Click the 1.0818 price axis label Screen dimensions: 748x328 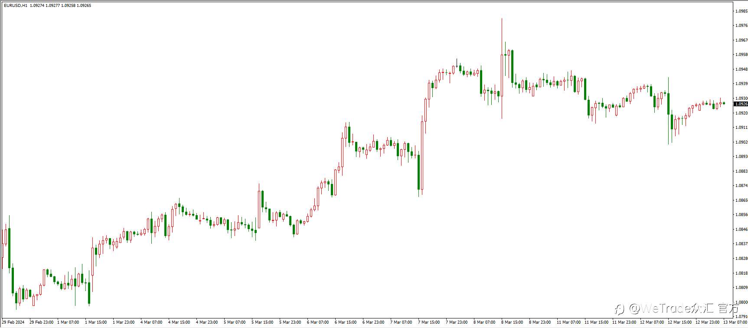coord(741,273)
